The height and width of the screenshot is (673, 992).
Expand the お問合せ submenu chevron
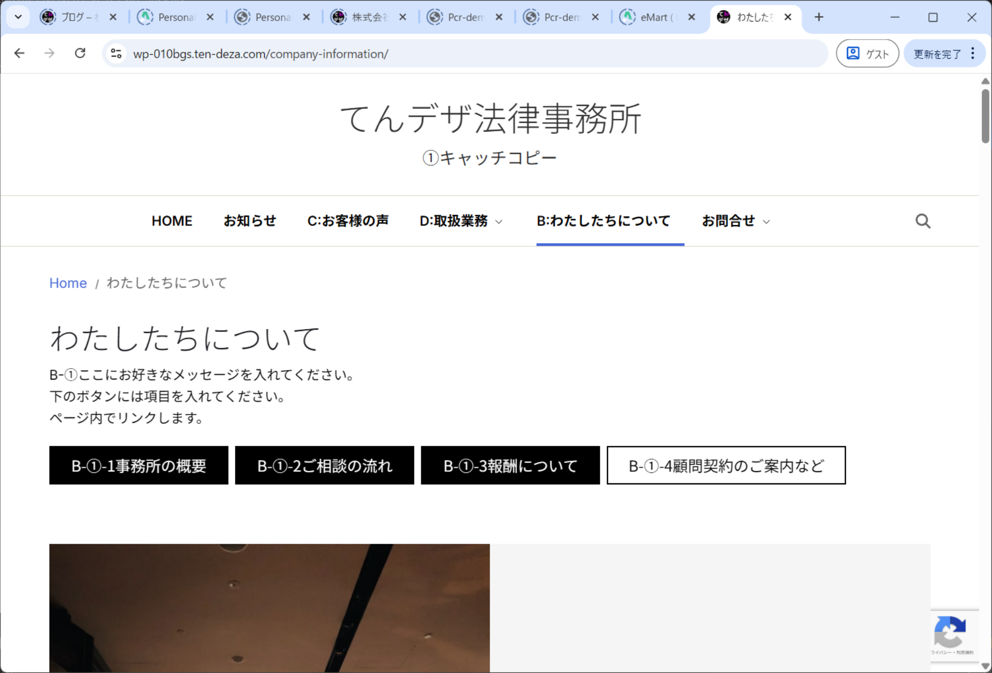(x=766, y=222)
